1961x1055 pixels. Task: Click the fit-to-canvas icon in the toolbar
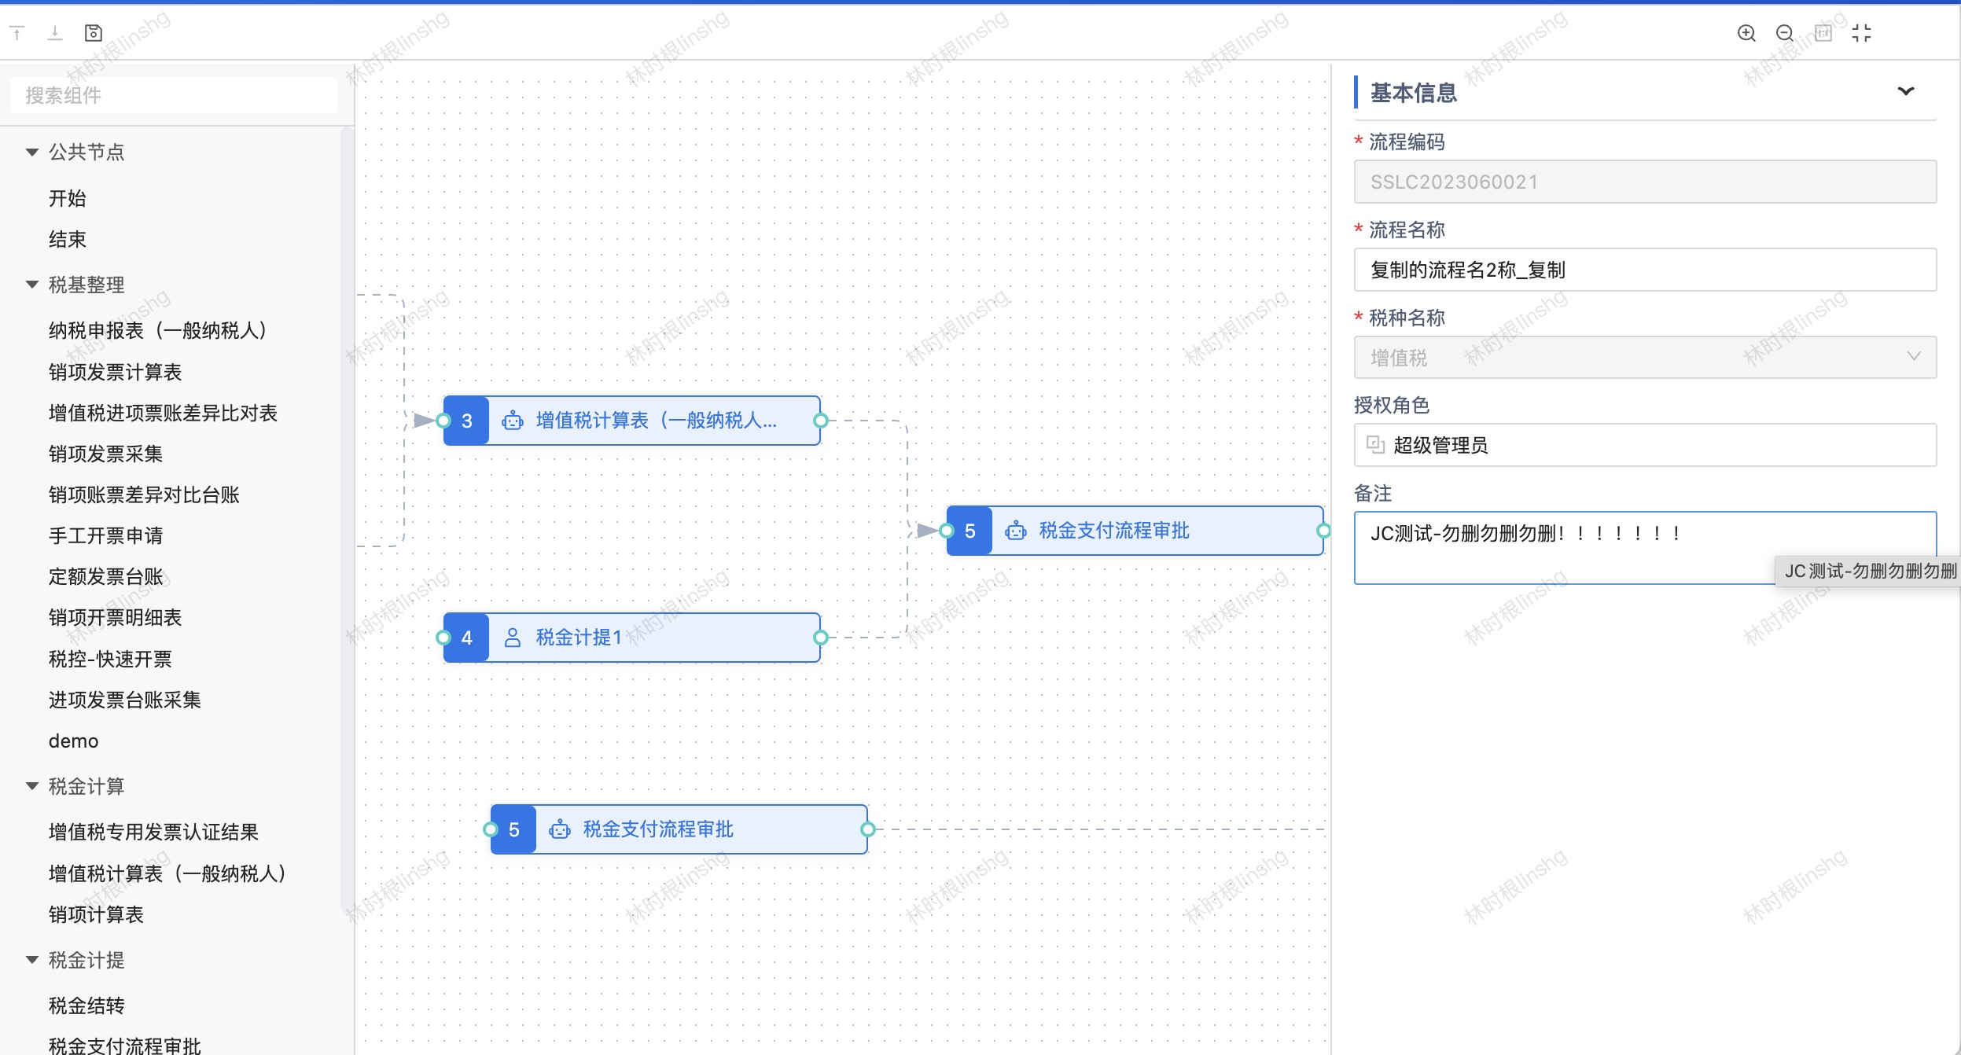pyautogui.click(x=1823, y=33)
